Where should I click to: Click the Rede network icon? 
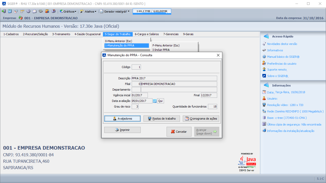pos(264,111)
